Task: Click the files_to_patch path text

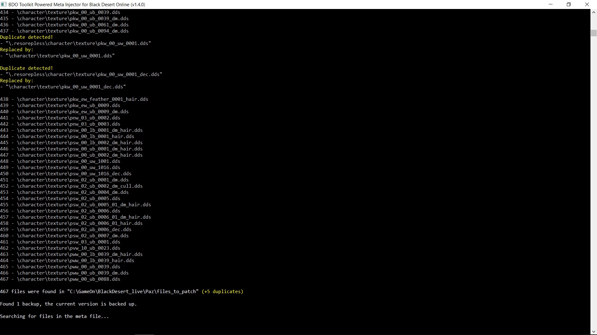Action: pyautogui.click(x=133, y=292)
